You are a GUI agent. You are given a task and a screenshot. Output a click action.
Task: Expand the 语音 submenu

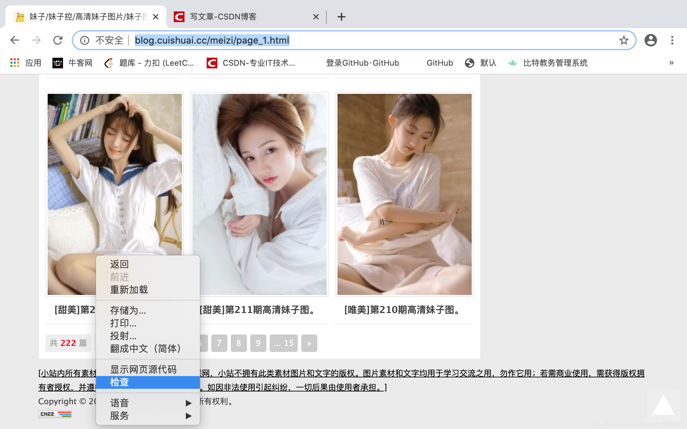148,403
